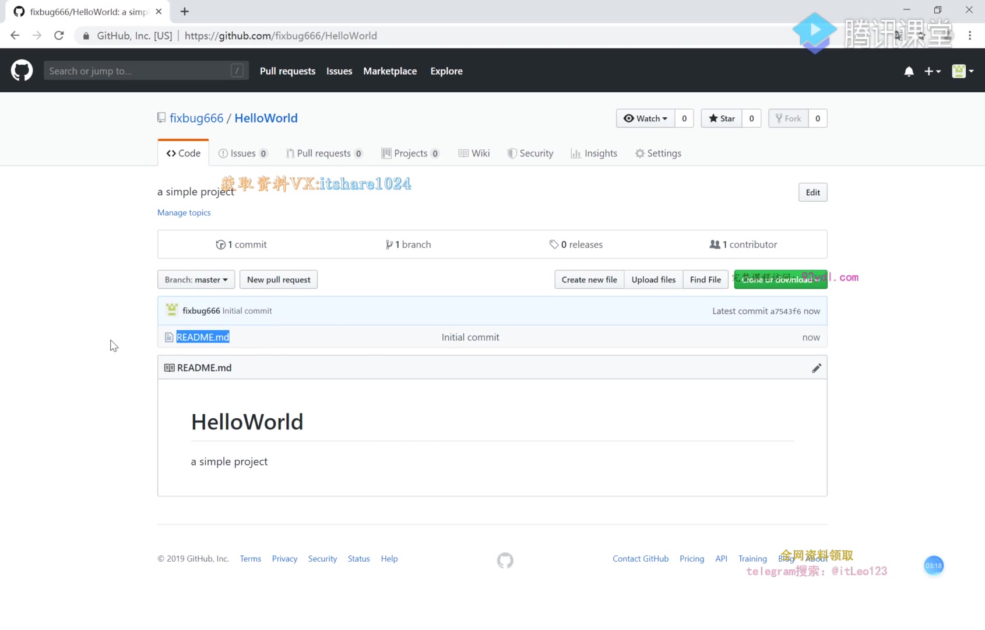The height and width of the screenshot is (630, 985).
Task: Open the 1 branch link
Action: pyautogui.click(x=408, y=244)
